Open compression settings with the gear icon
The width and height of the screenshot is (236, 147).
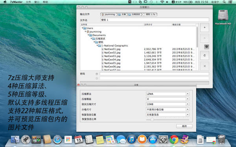click(x=206, y=47)
